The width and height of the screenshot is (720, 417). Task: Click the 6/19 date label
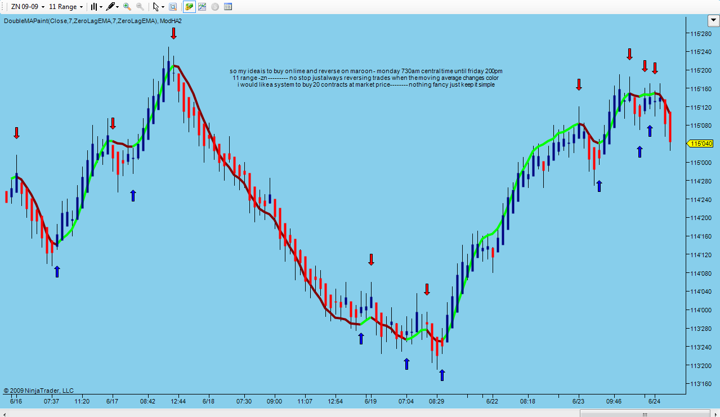pyautogui.click(x=370, y=401)
